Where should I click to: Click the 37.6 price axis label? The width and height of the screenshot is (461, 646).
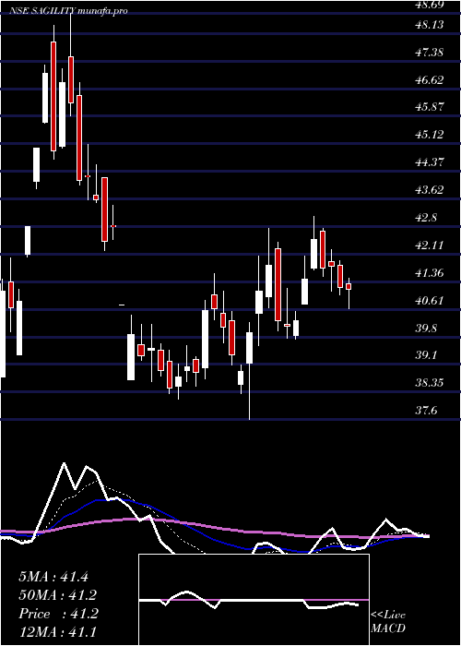tap(425, 411)
